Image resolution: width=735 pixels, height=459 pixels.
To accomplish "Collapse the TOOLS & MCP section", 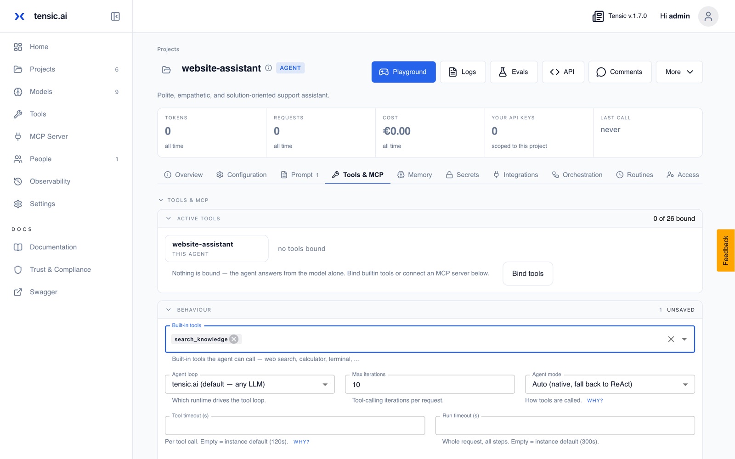I will [161, 200].
